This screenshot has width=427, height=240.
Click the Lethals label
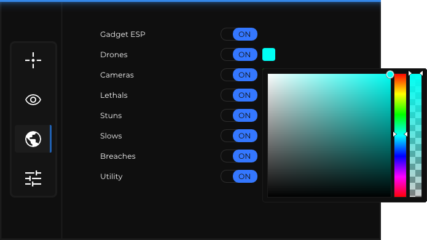pyautogui.click(x=114, y=95)
